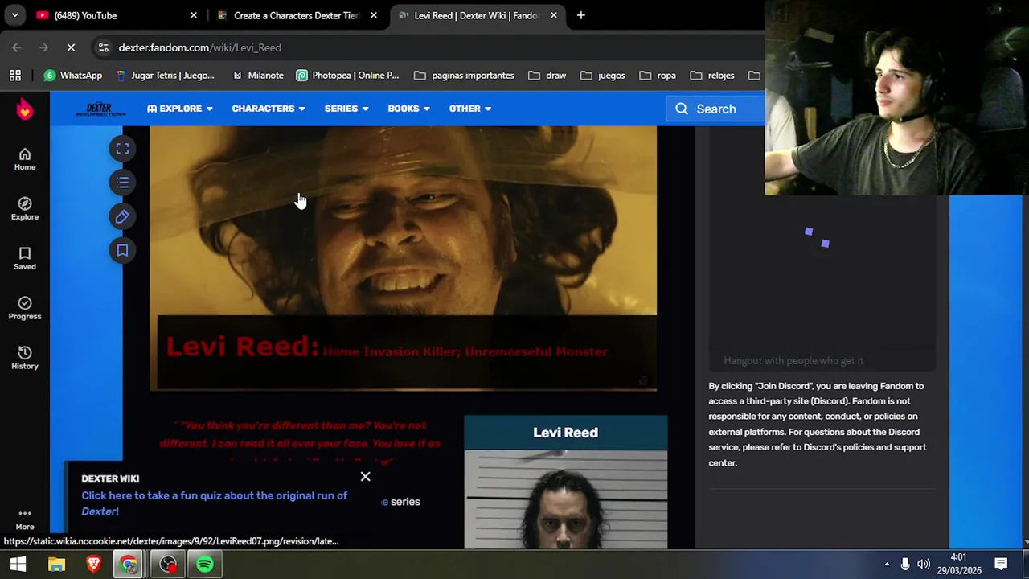Close the YouTube tab

tap(194, 15)
